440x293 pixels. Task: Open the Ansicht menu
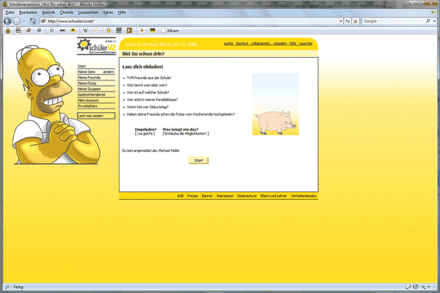tap(48, 13)
